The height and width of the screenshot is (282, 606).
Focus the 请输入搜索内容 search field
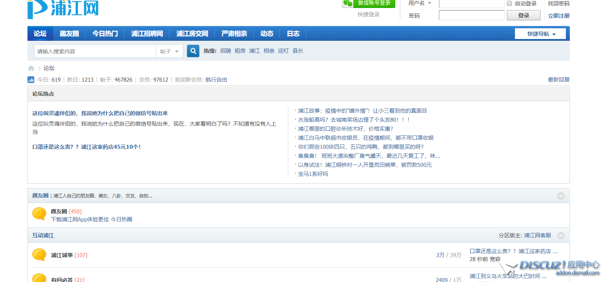point(95,51)
